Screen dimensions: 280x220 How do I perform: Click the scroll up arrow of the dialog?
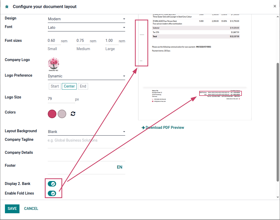[278, 17]
